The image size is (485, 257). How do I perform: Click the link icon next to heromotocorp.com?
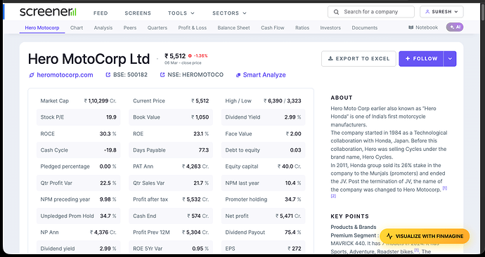point(32,75)
